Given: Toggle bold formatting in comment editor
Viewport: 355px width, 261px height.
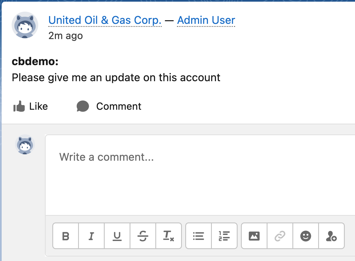Looking at the screenshot, I should tap(66, 236).
